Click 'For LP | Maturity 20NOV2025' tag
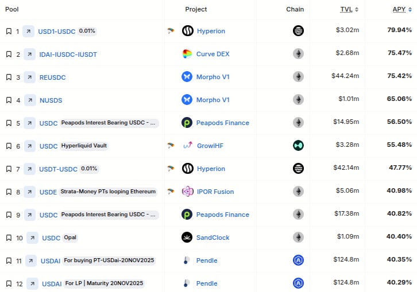Image resolution: width=417 pixels, height=292 pixels. click(x=105, y=283)
